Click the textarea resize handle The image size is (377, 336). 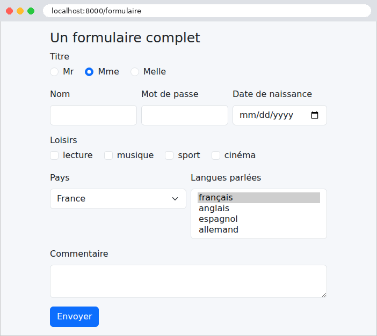[x=324, y=295]
